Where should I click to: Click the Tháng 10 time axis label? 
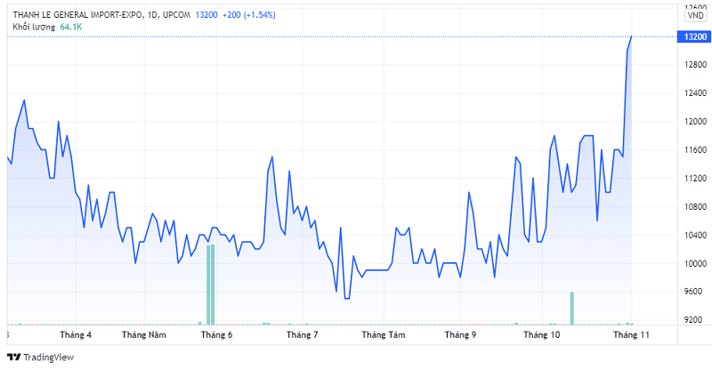coord(542,335)
